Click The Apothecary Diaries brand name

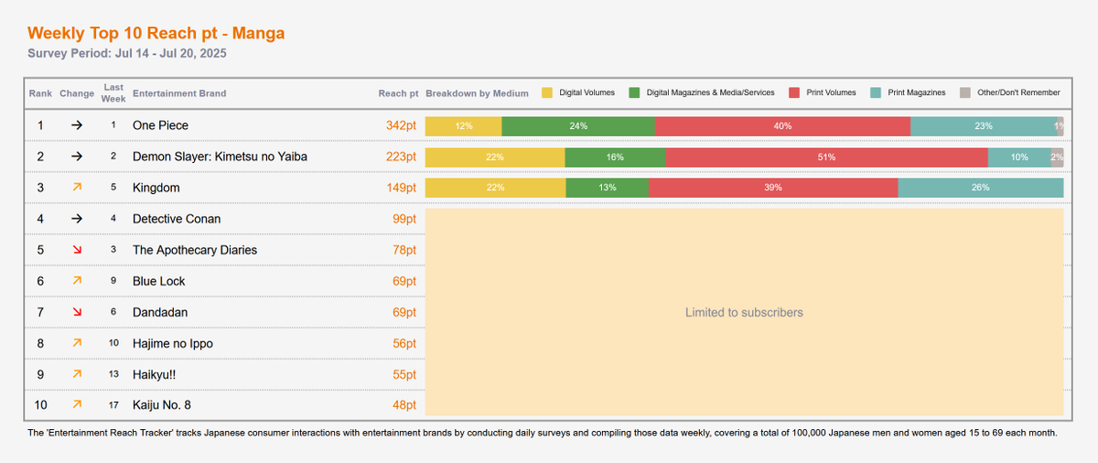[195, 250]
